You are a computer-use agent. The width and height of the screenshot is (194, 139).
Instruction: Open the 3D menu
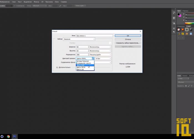coord(42,2)
